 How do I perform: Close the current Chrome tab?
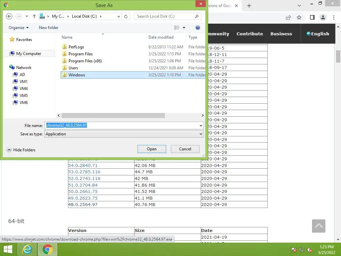[236, 6]
